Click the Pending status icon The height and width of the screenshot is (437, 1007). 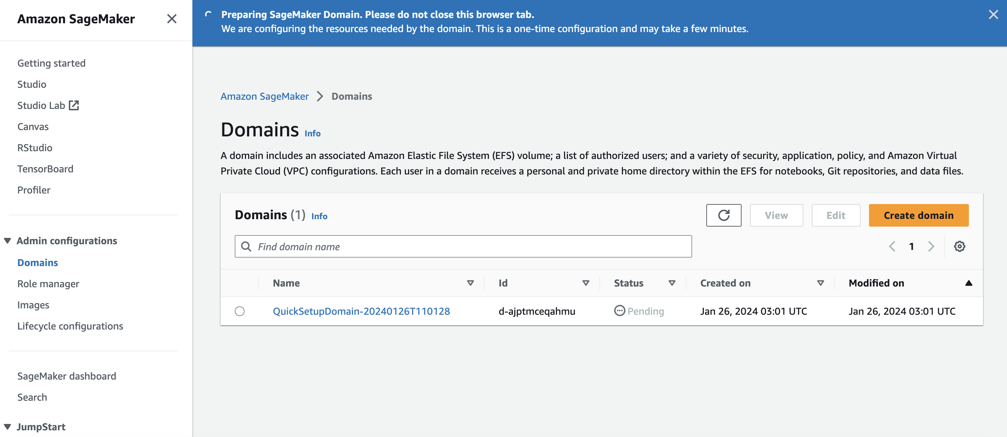coord(619,310)
